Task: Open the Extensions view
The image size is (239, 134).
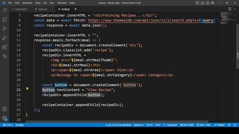Action: click(x=4, y=47)
